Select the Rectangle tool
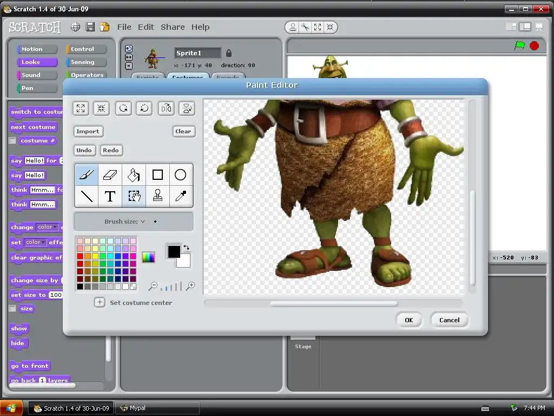 point(157,175)
